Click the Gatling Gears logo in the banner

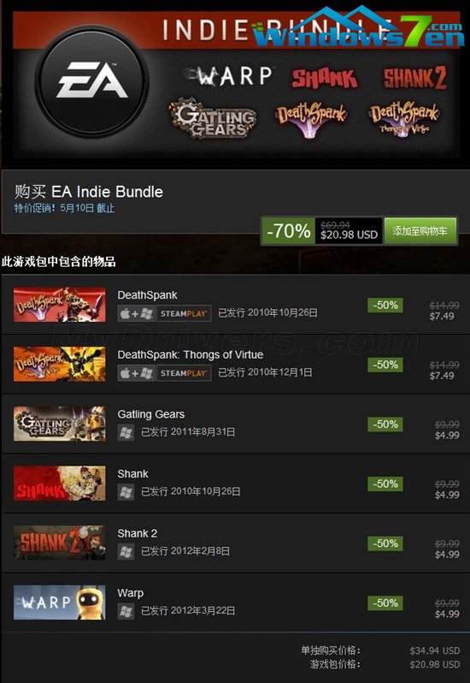coord(213,118)
